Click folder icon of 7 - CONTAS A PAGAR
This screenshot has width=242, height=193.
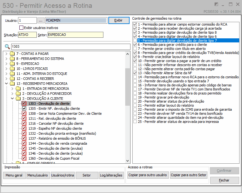point(12,54)
